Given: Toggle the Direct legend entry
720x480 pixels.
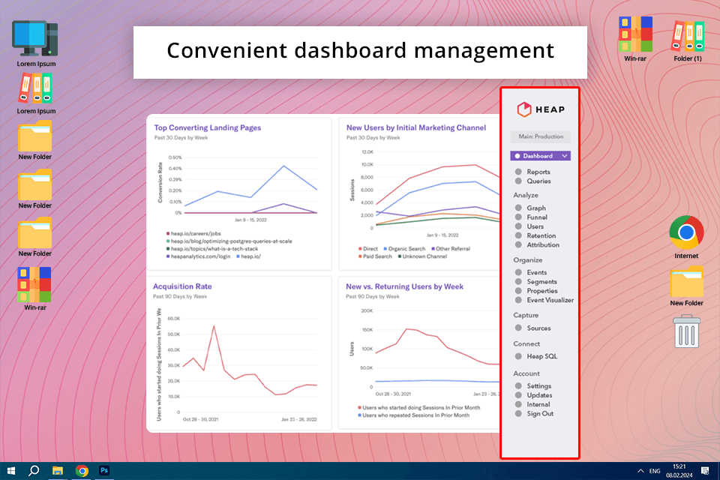Looking at the screenshot, I should [367, 248].
